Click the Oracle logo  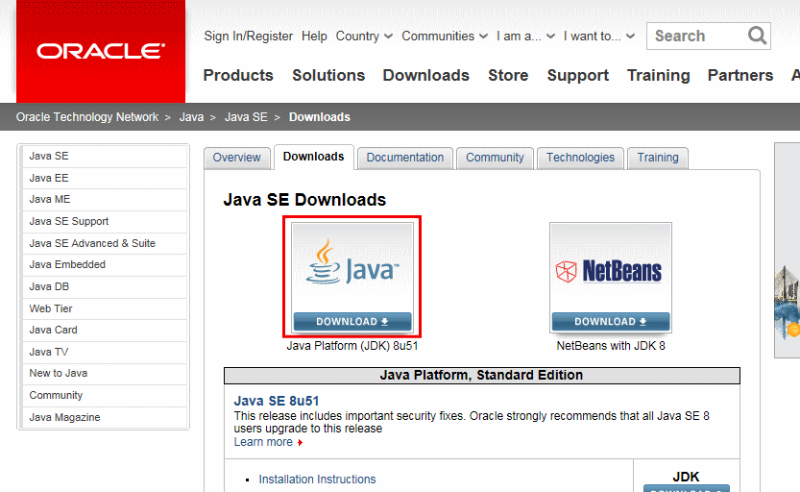[101, 51]
